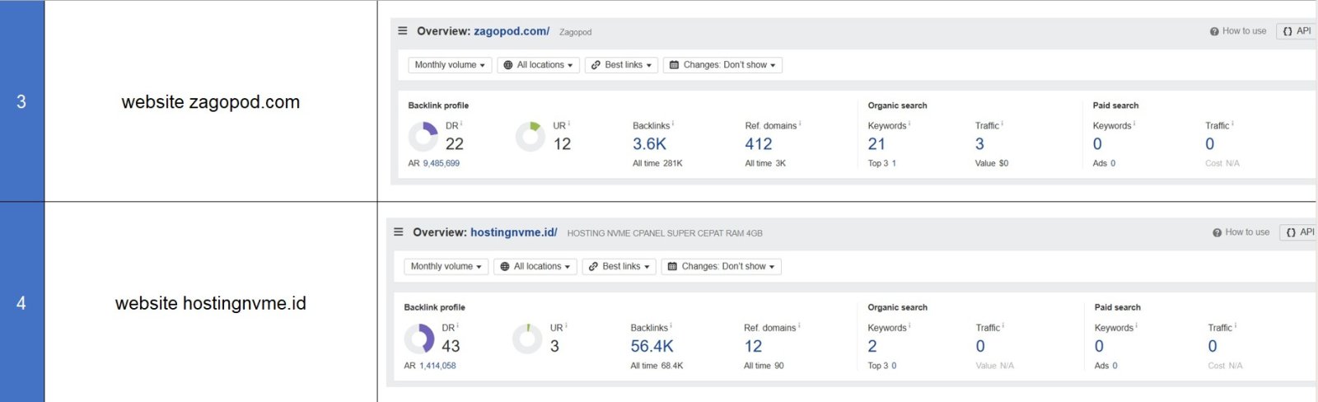Click DR donut chart showing 22
This screenshot has height=402, width=1318.
pos(423,137)
